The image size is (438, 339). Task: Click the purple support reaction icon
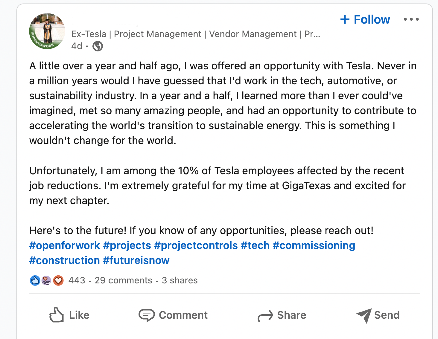tap(46, 280)
